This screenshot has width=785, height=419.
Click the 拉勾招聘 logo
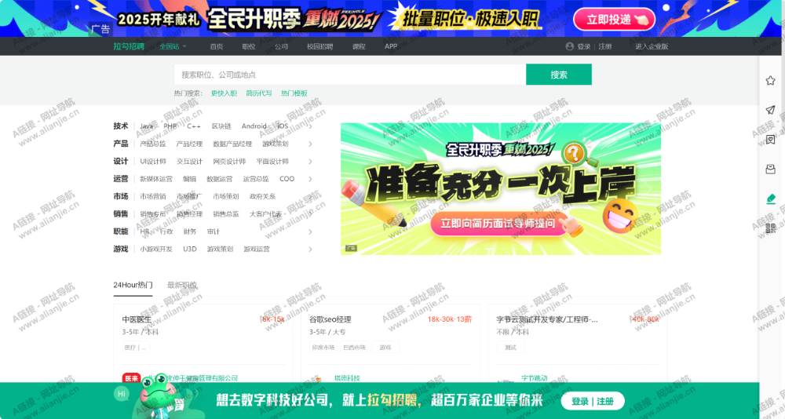129,46
